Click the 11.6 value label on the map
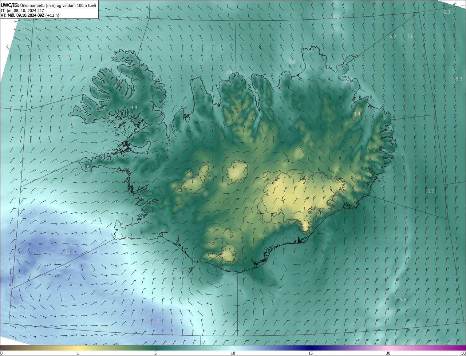Viewport: 466px width, 356px height. [x=155, y=321]
